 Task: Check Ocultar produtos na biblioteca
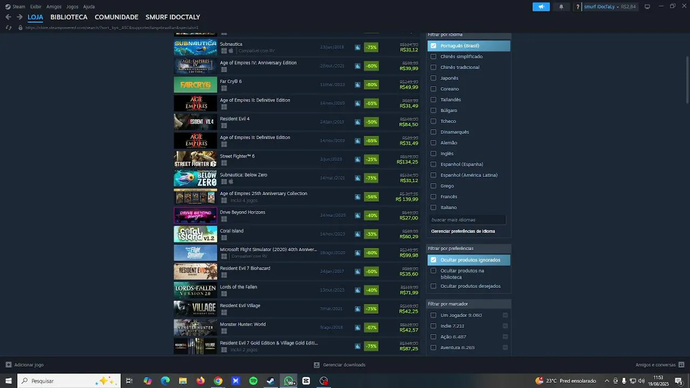433,271
